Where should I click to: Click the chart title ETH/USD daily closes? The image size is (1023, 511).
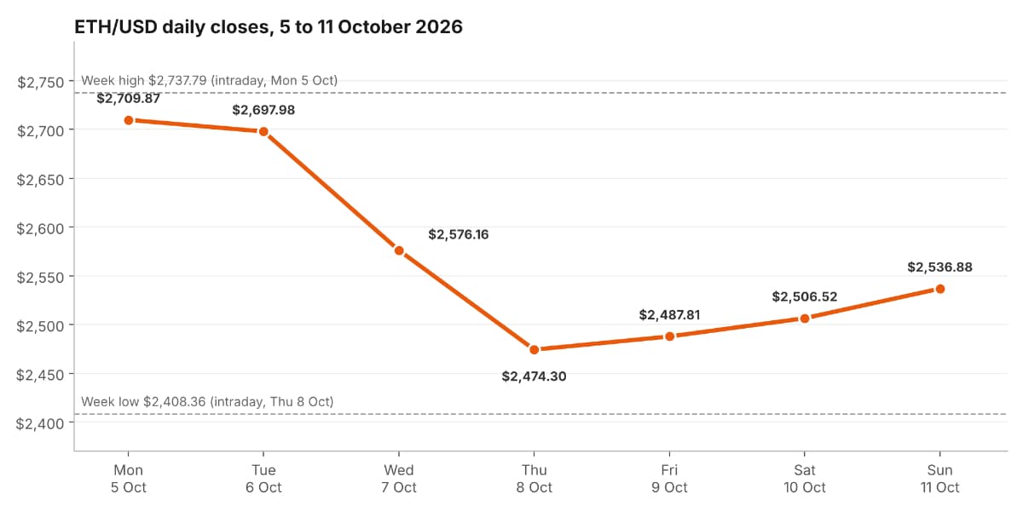pyautogui.click(x=269, y=27)
